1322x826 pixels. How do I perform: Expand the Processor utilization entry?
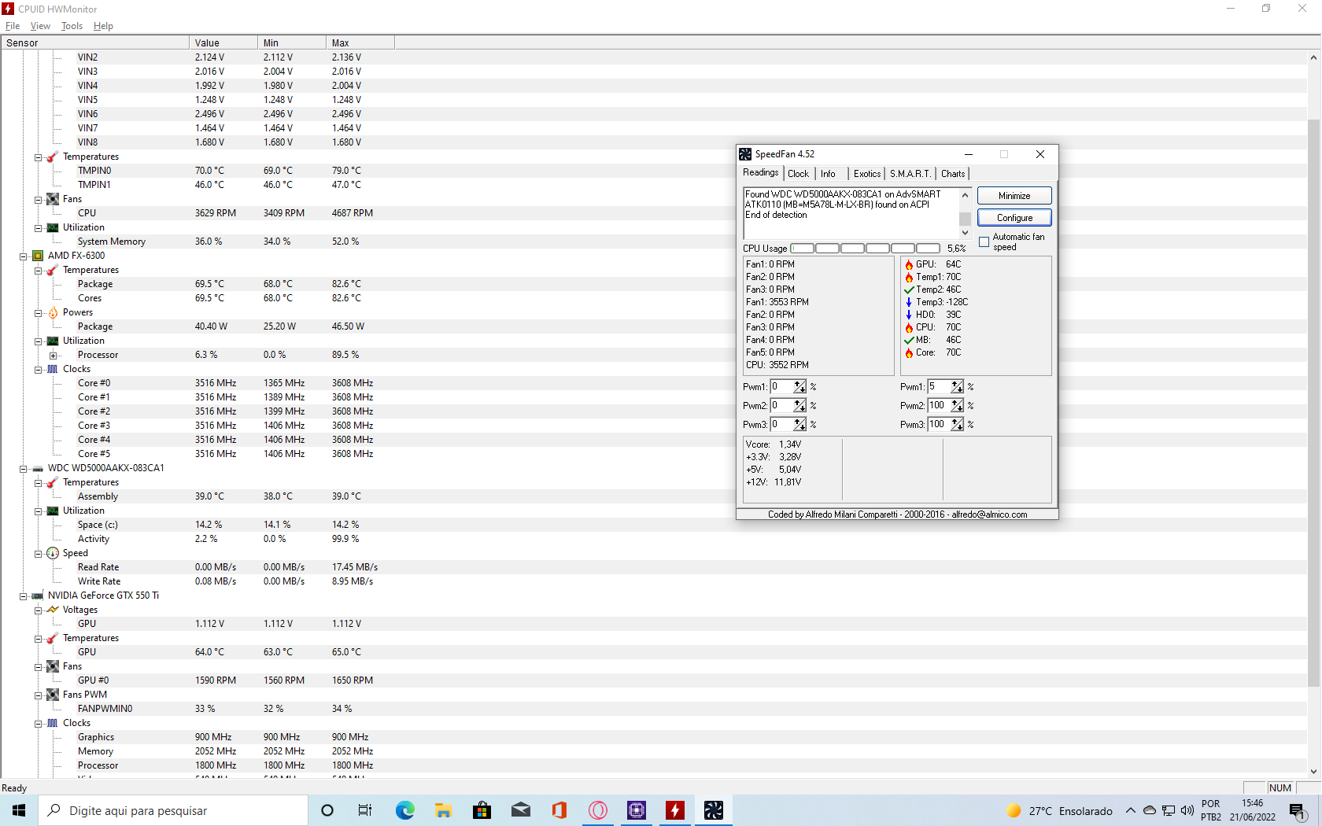click(x=53, y=355)
